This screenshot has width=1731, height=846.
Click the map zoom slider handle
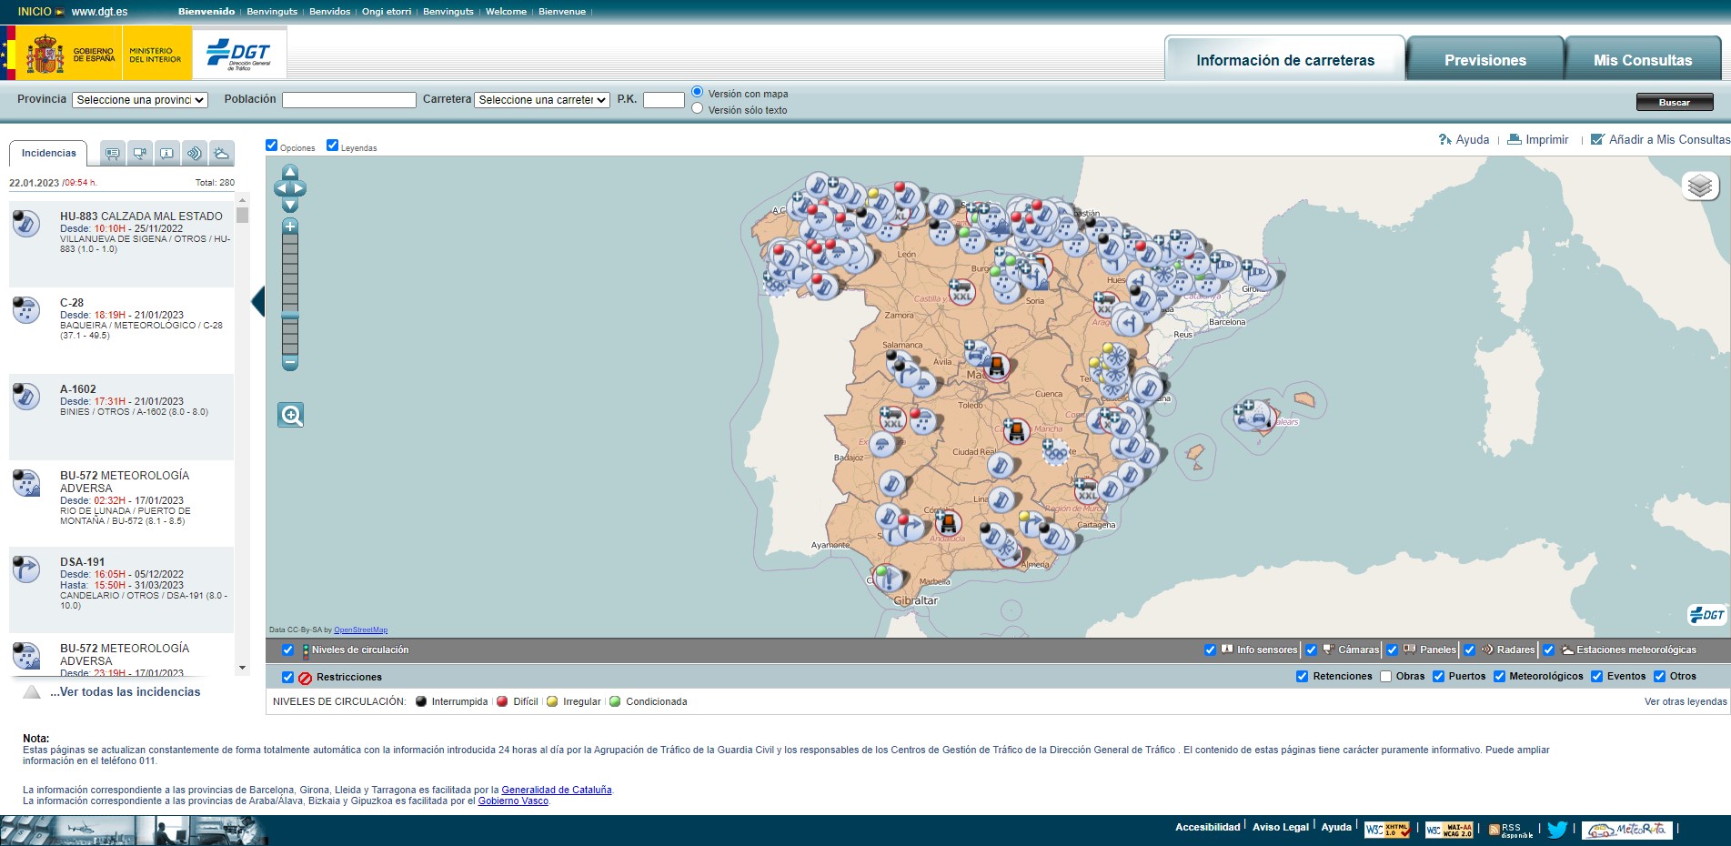pyautogui.click(x=290, y=317)
